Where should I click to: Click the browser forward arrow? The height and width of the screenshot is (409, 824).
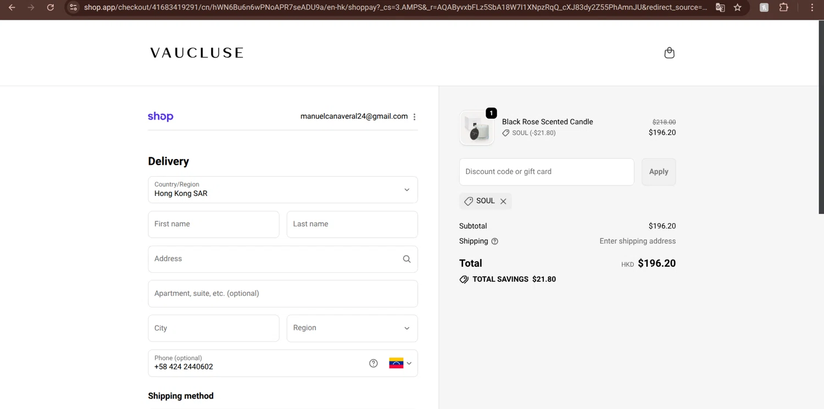pos(31,8)
